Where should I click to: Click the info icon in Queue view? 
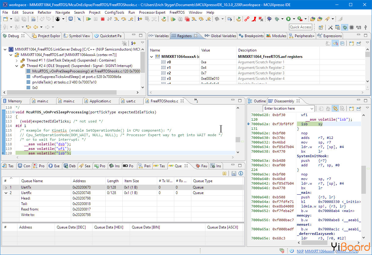(x=241, y=173)
